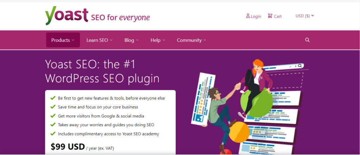The width and height of the screenshot is (360, 155).
Task: Click text 'Get more visitors from Google & social media'
Action: [101, 116]
